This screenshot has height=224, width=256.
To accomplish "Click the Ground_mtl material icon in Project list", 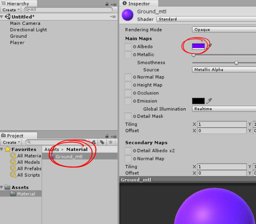I will point(52,156).
